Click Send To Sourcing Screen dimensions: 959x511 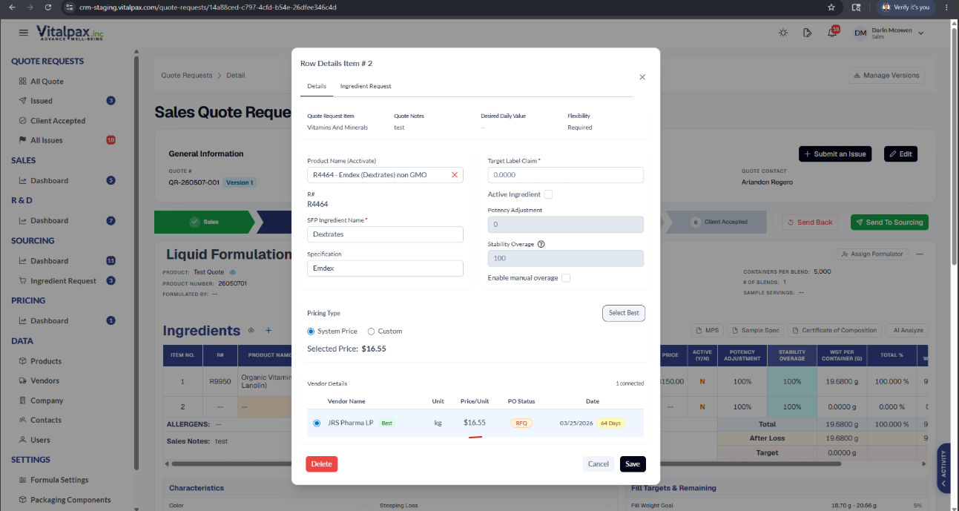coord(889,222)
